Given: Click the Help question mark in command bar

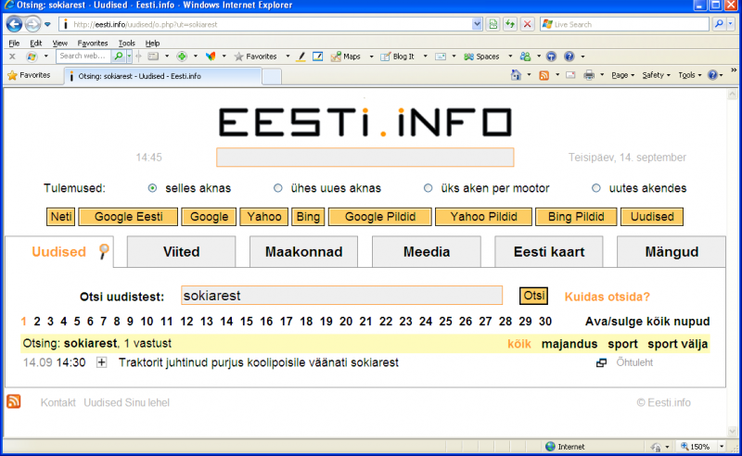Looking at the screenshot, I should (712, 75).
